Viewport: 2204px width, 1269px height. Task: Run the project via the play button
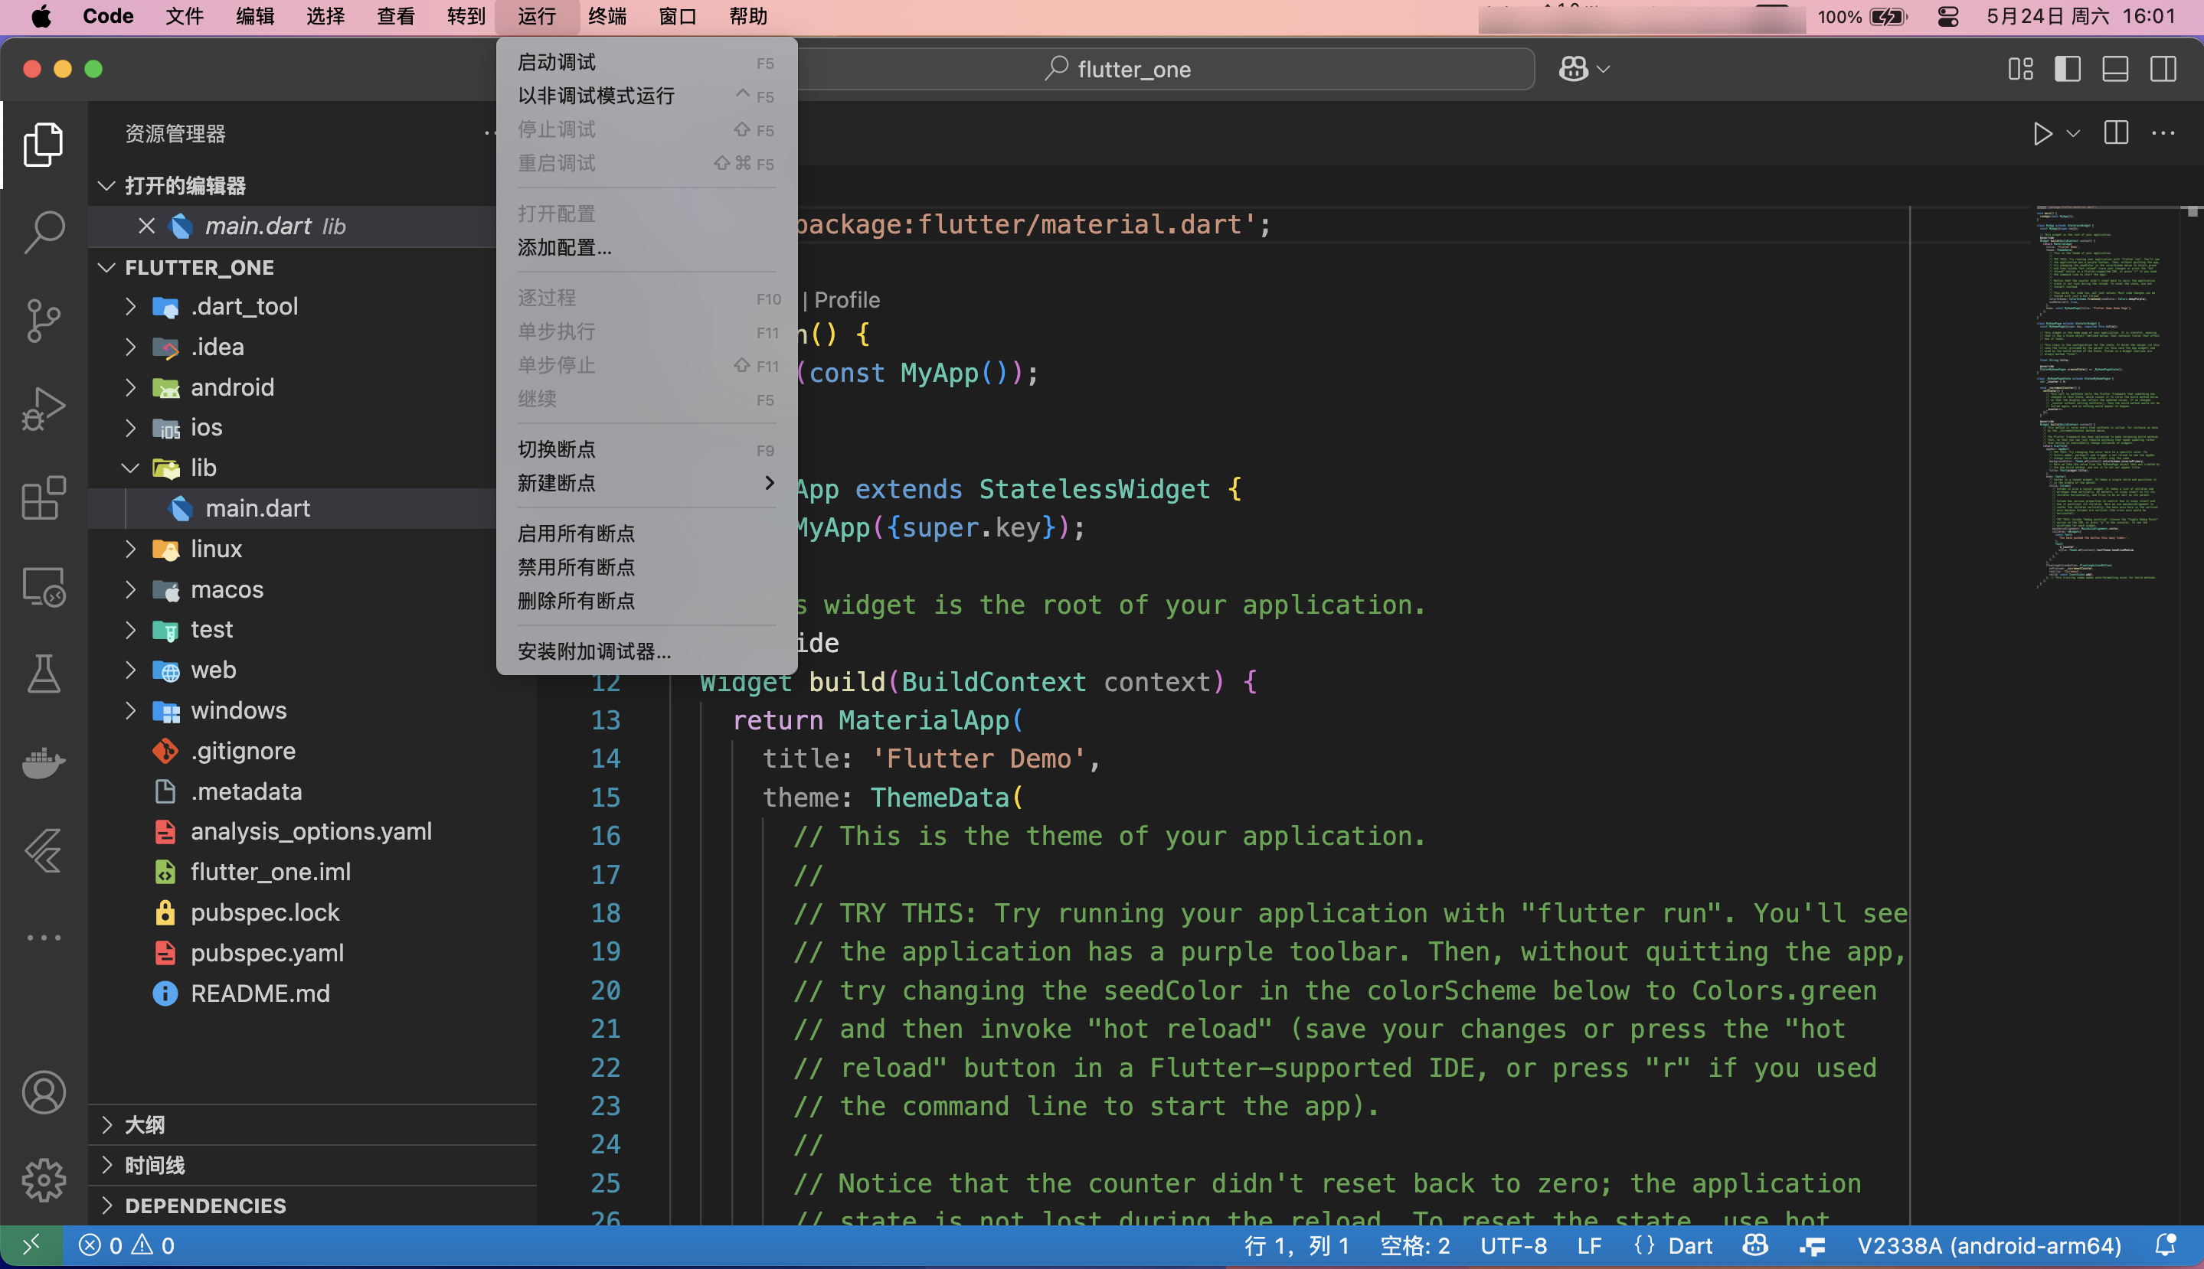[2042, 133]
